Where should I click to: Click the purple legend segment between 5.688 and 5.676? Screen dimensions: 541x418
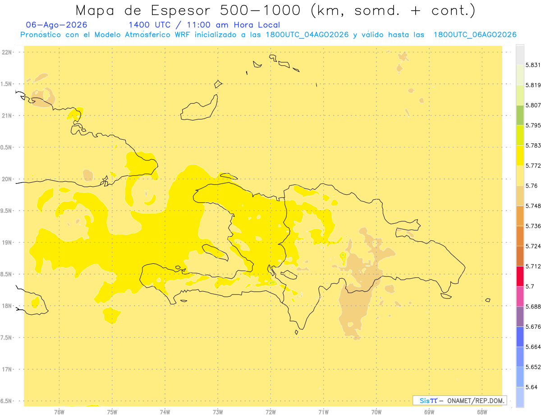coord(520,317)
